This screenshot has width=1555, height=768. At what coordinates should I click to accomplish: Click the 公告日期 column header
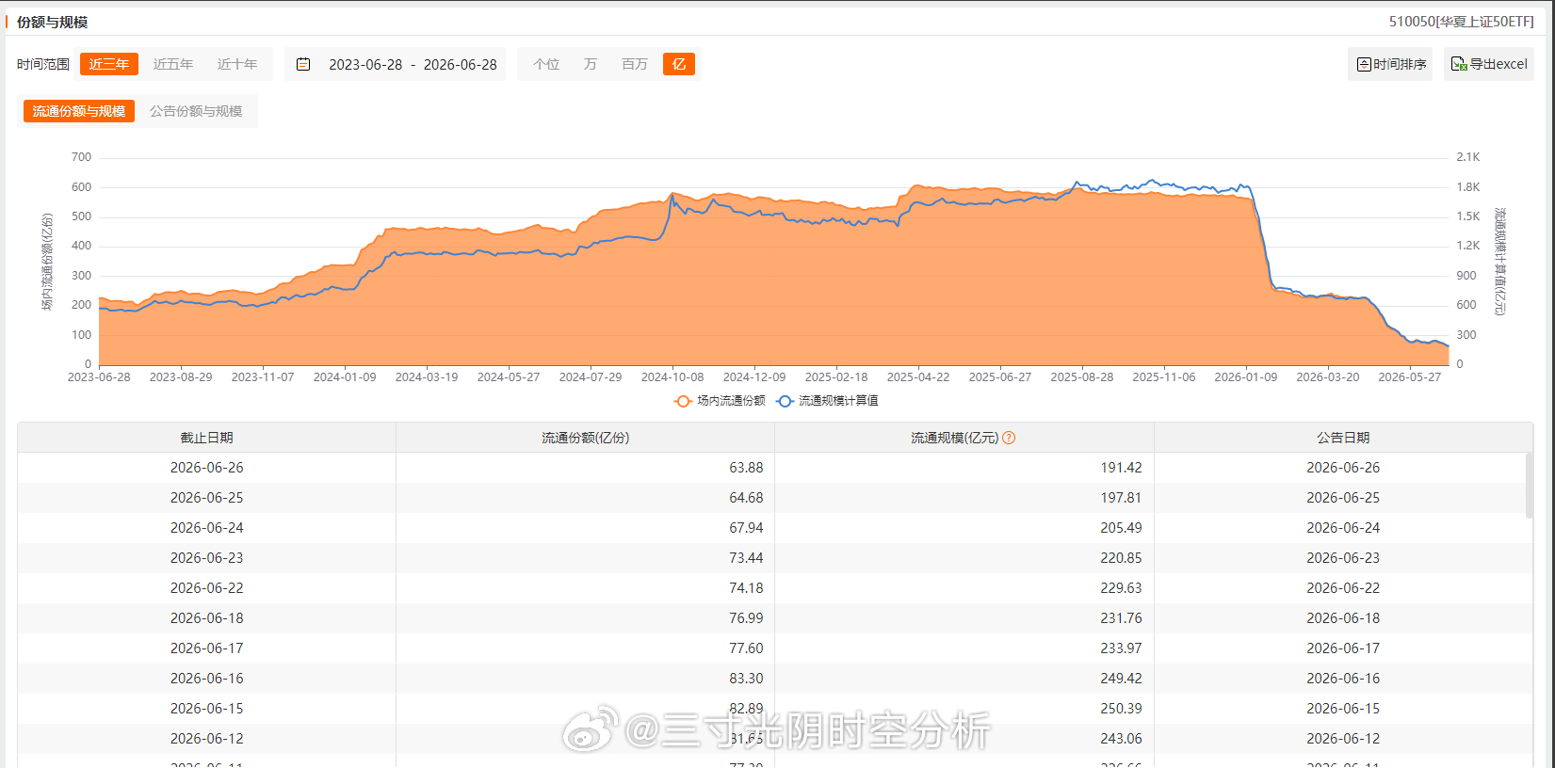(x=1343, y=438)
